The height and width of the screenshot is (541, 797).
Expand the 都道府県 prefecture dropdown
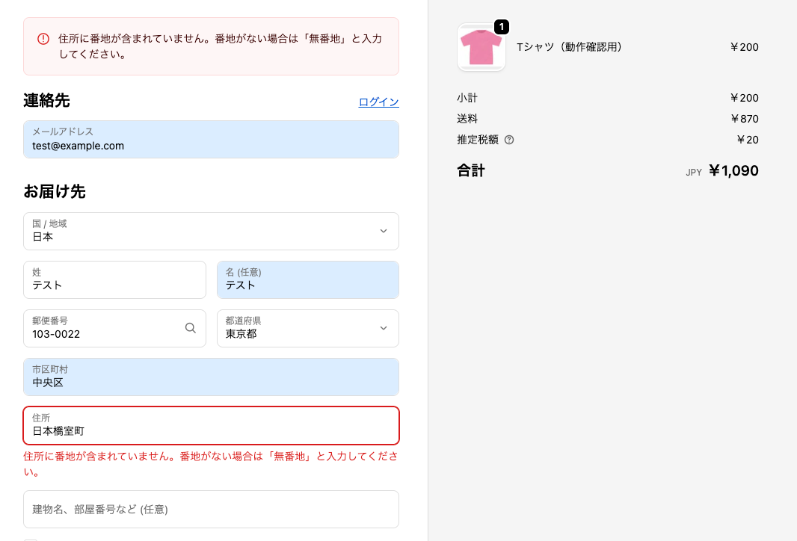tap(307, 328)
